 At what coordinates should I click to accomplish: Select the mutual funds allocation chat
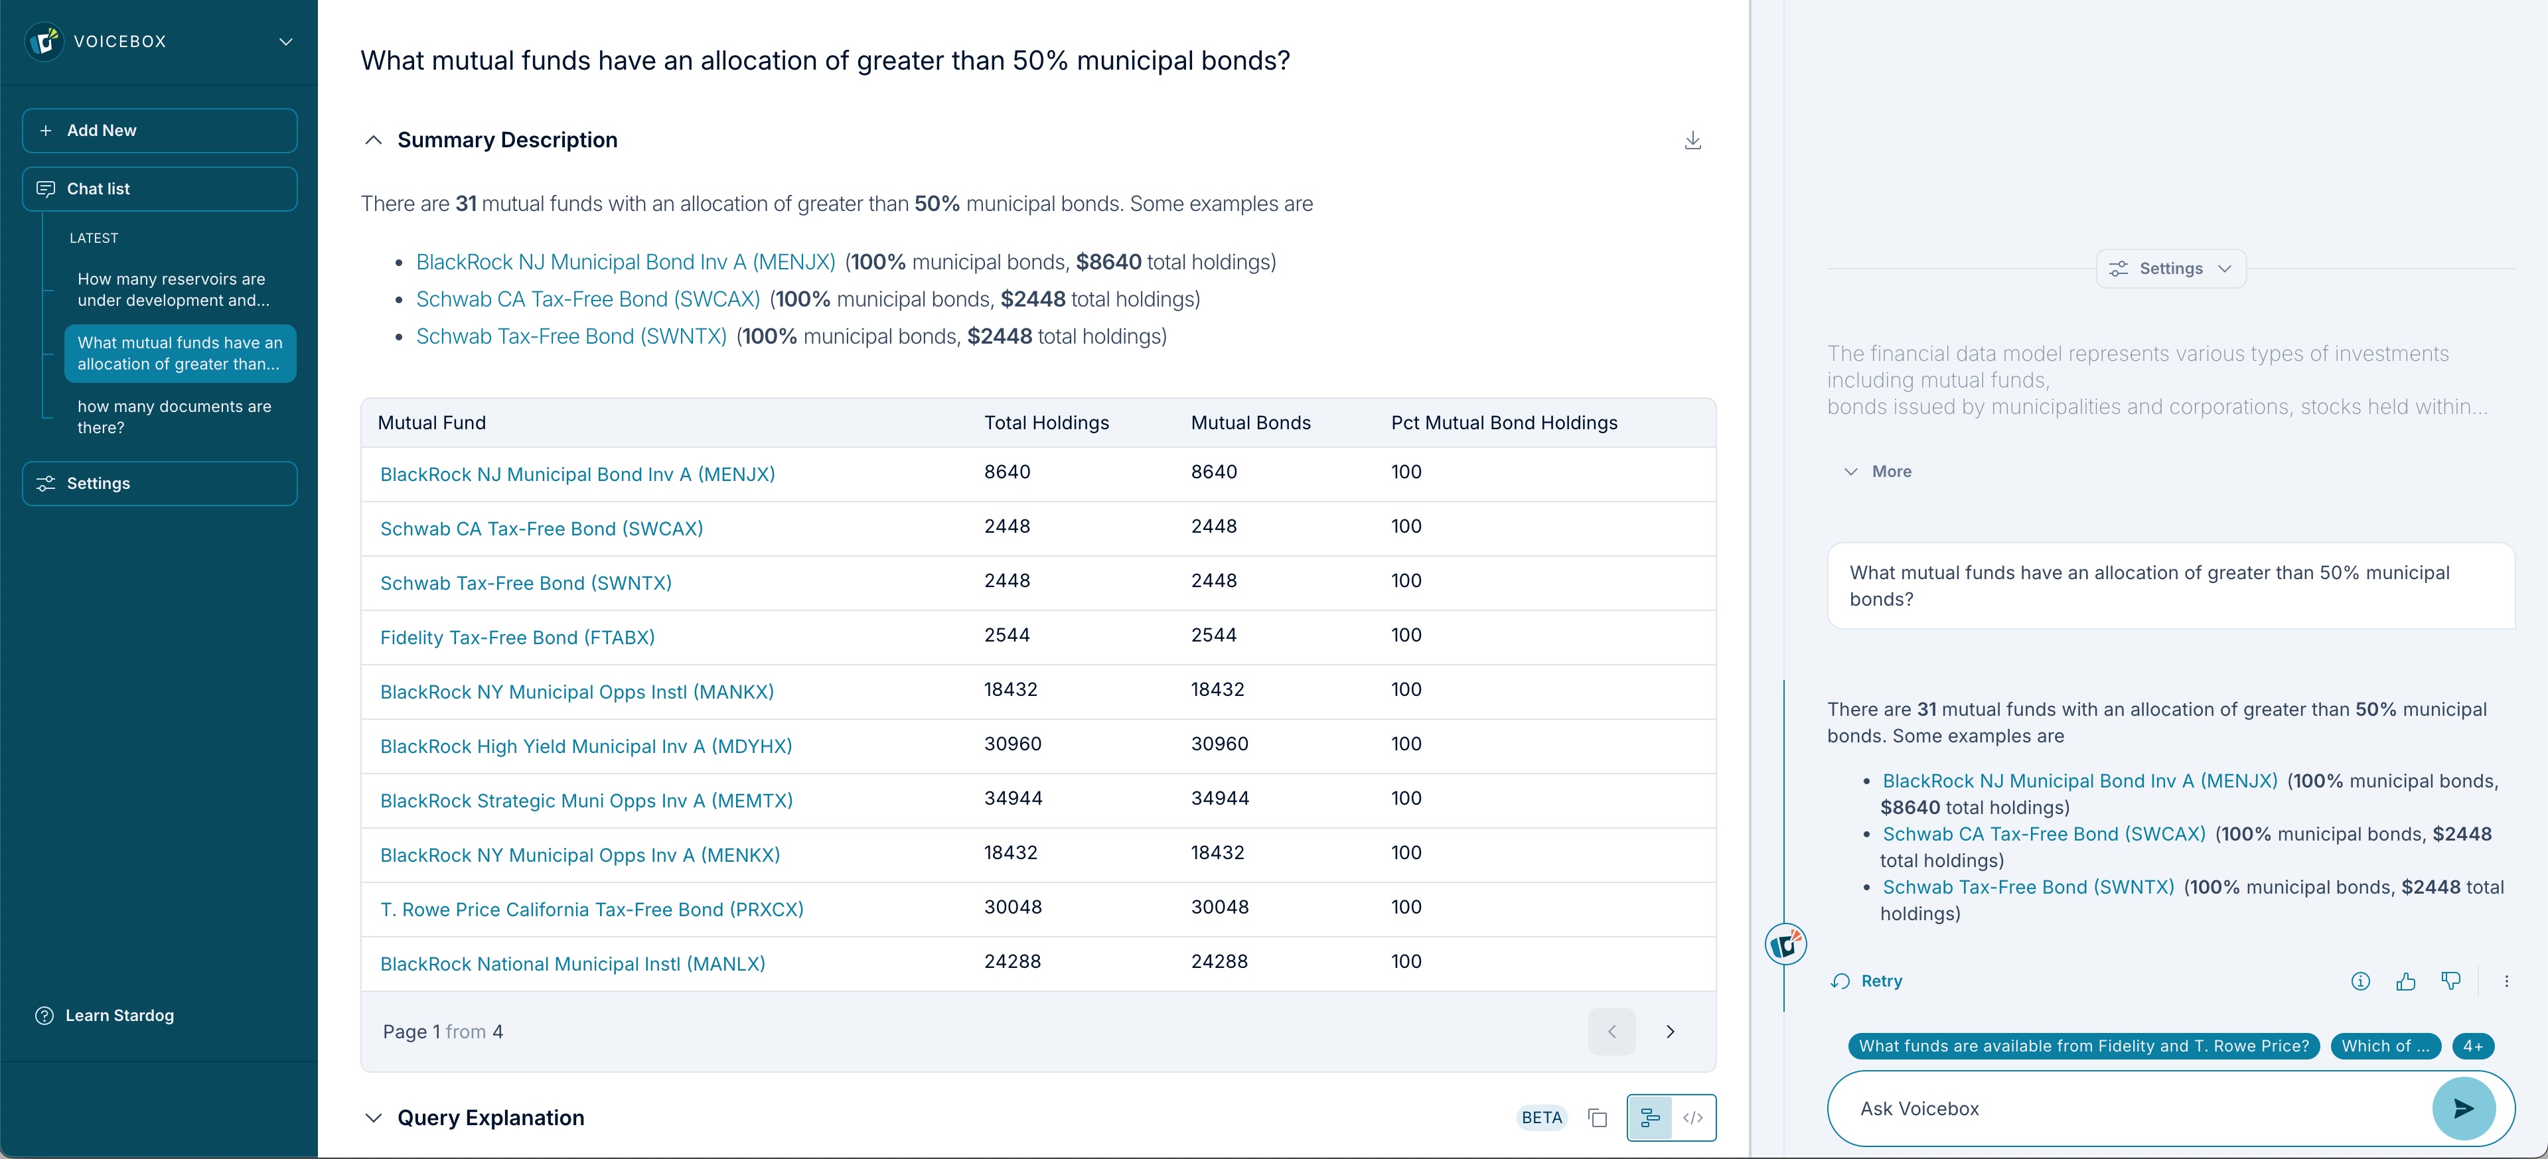pyautogui.click(x=180, y=353)
